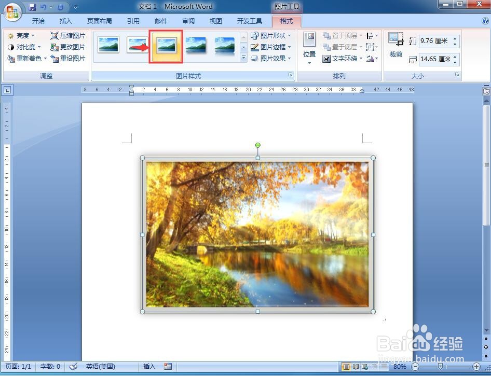Click 置于顶层 bring to front
The image size is (491, 376).
[342, 36]
